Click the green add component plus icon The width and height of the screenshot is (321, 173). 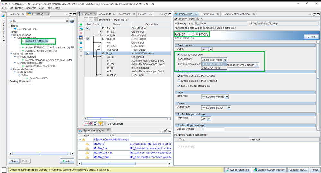81,25
